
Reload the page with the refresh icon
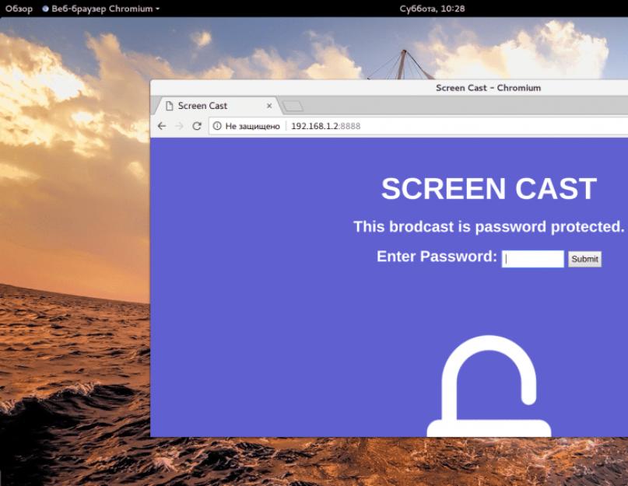[x=197, y=126]
